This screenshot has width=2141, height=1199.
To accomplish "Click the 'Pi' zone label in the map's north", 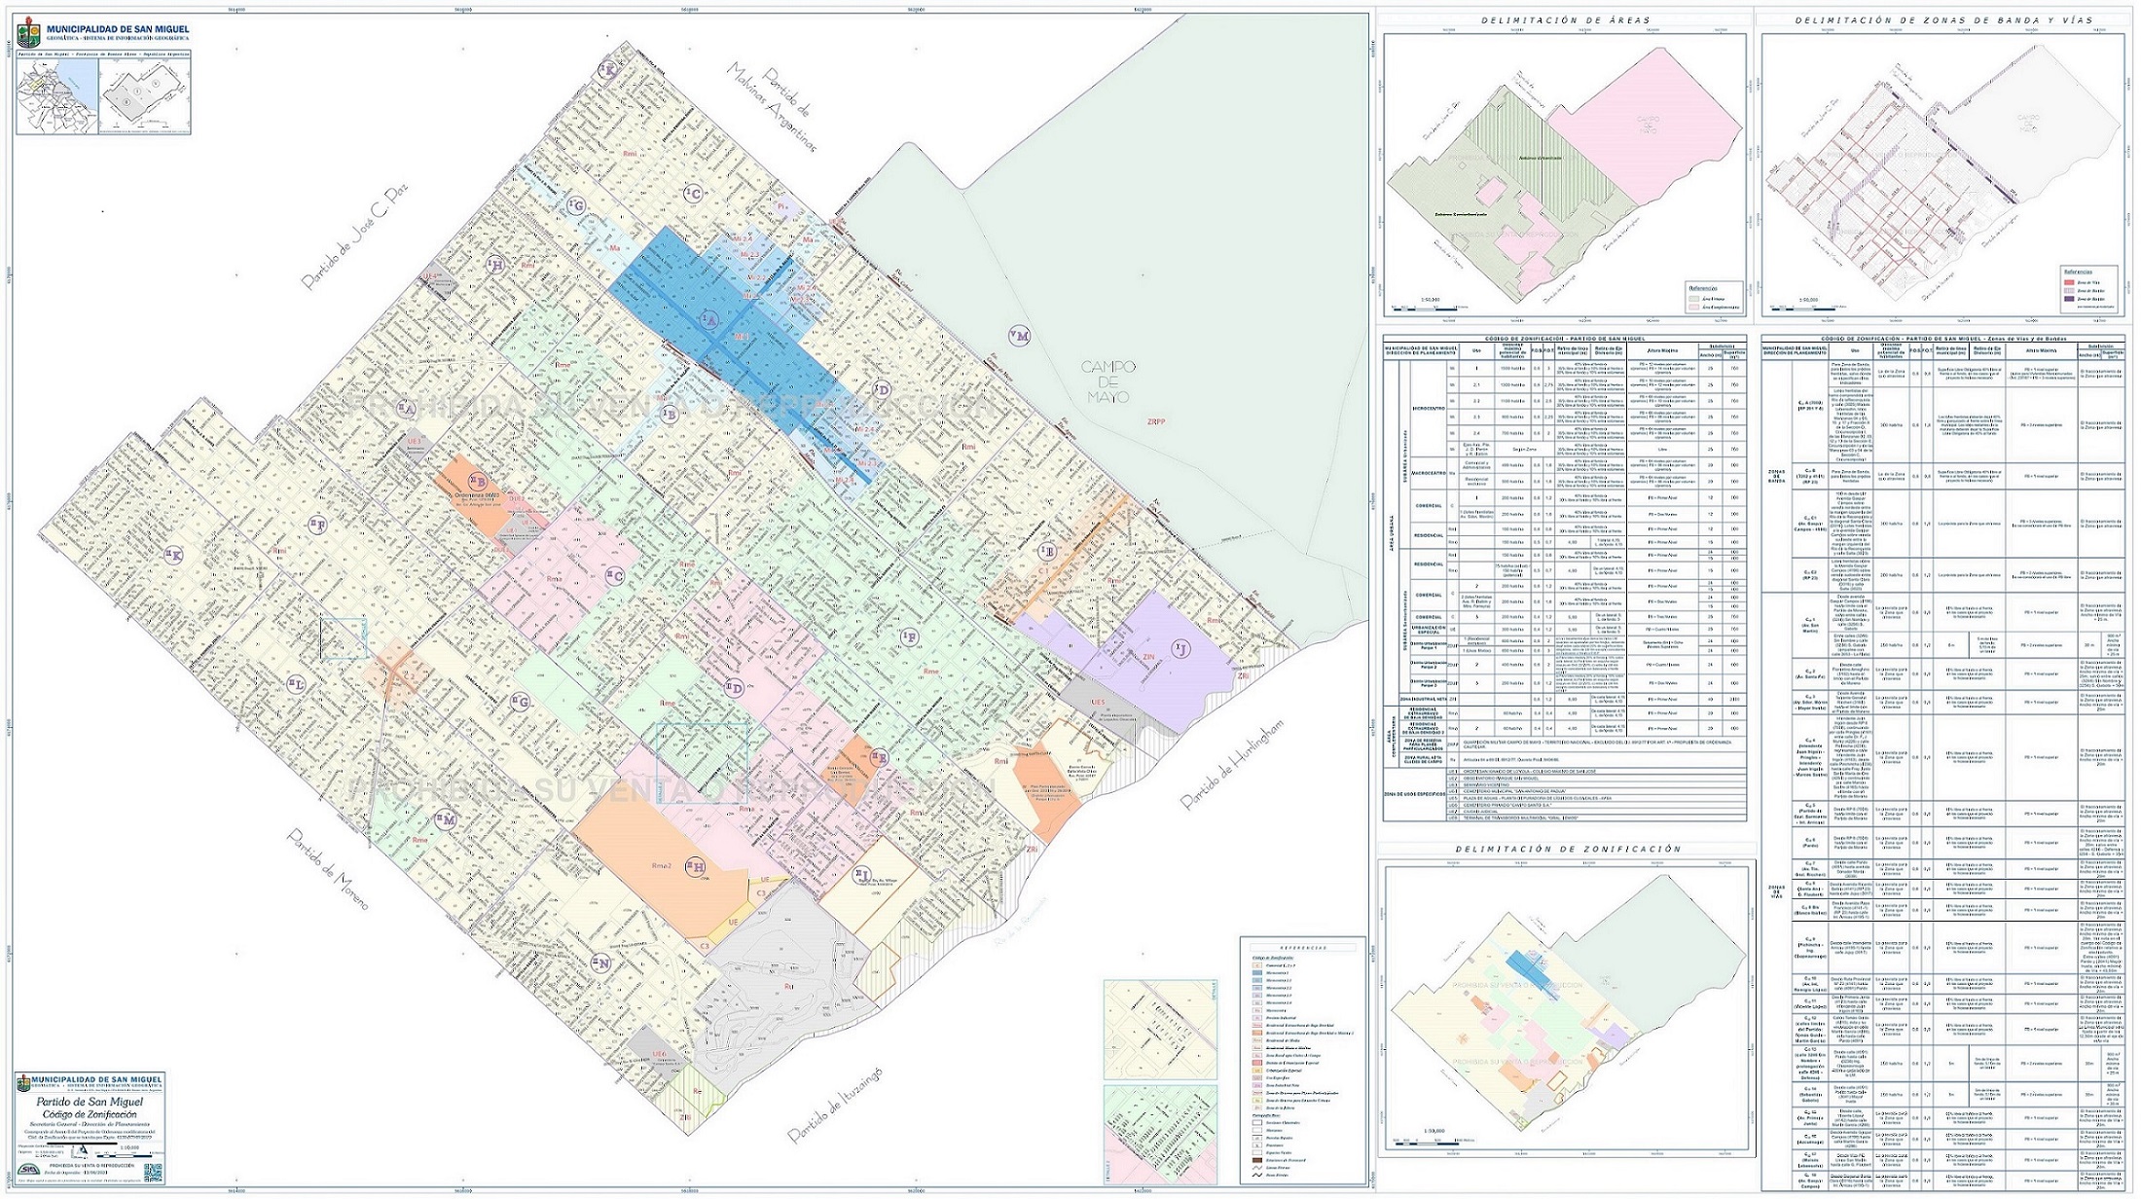I will pos(782,206).
